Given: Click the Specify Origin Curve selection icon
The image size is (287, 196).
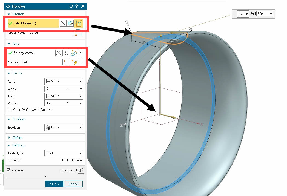Looking at the screenshot, I should [79, 33].
